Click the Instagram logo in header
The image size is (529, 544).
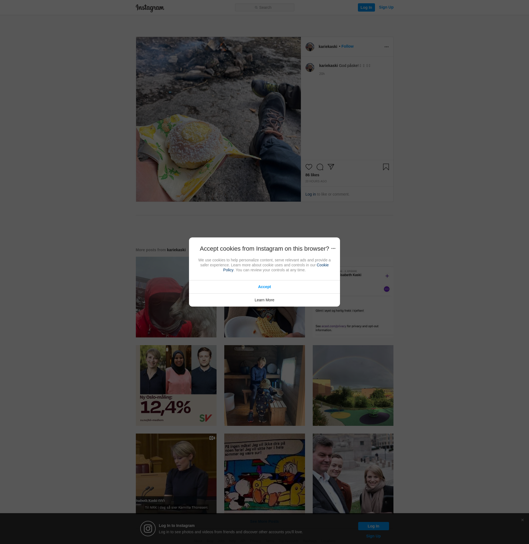pos(150,8)
